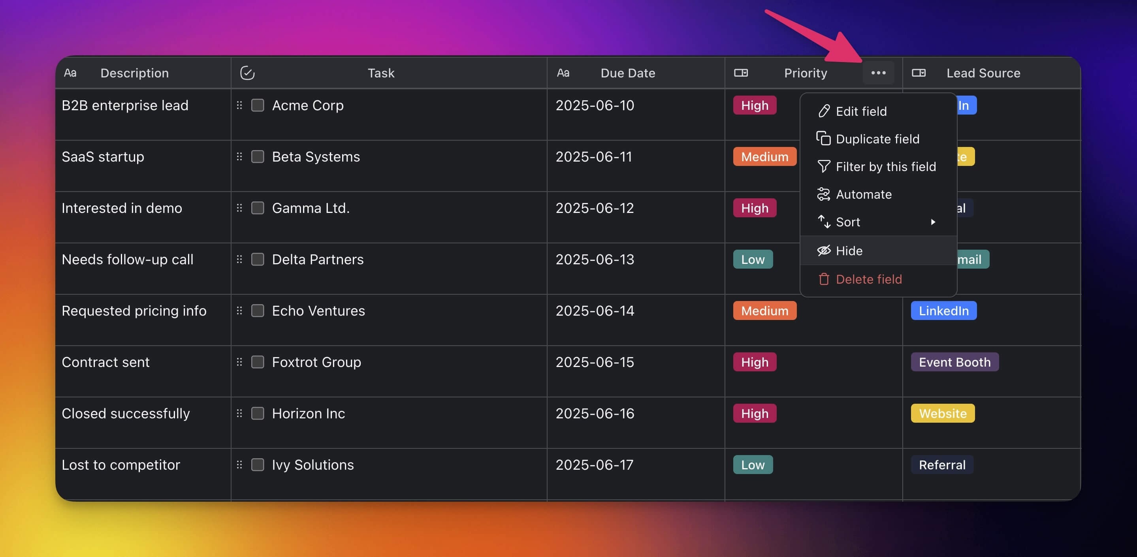Choose Filter by this field
The width and height of the screenshot is (1137, 557).
(x=885, y=166)
